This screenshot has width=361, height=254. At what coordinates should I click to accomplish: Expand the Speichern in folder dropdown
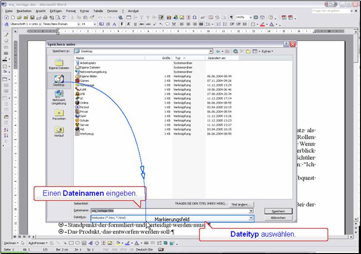click(x=211, y=51)
